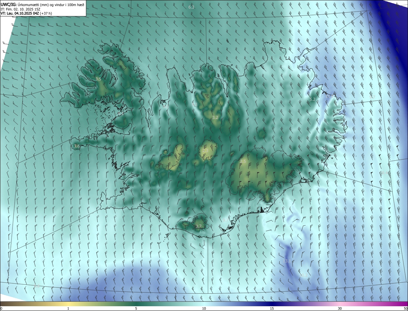
Task: Click the '5.2' value in the Eastfjords
Action: (312, 99)
